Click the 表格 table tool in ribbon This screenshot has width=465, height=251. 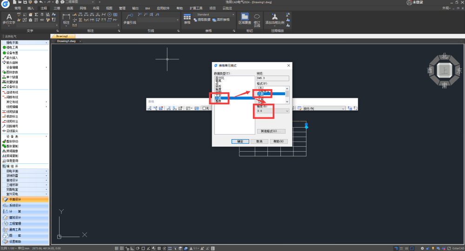187,19
